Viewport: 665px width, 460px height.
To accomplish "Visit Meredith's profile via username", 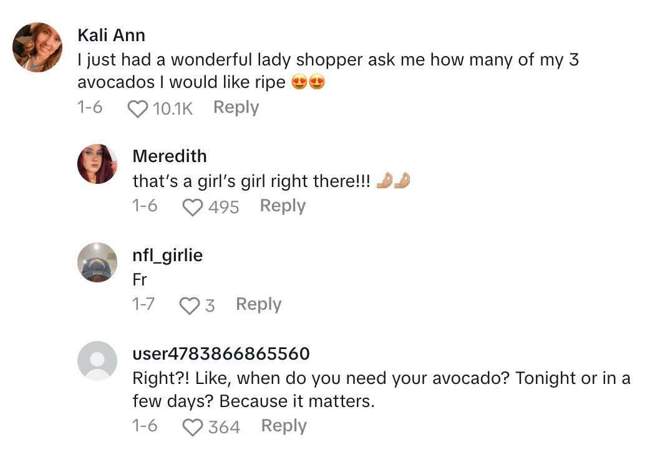I will [170, 156].
